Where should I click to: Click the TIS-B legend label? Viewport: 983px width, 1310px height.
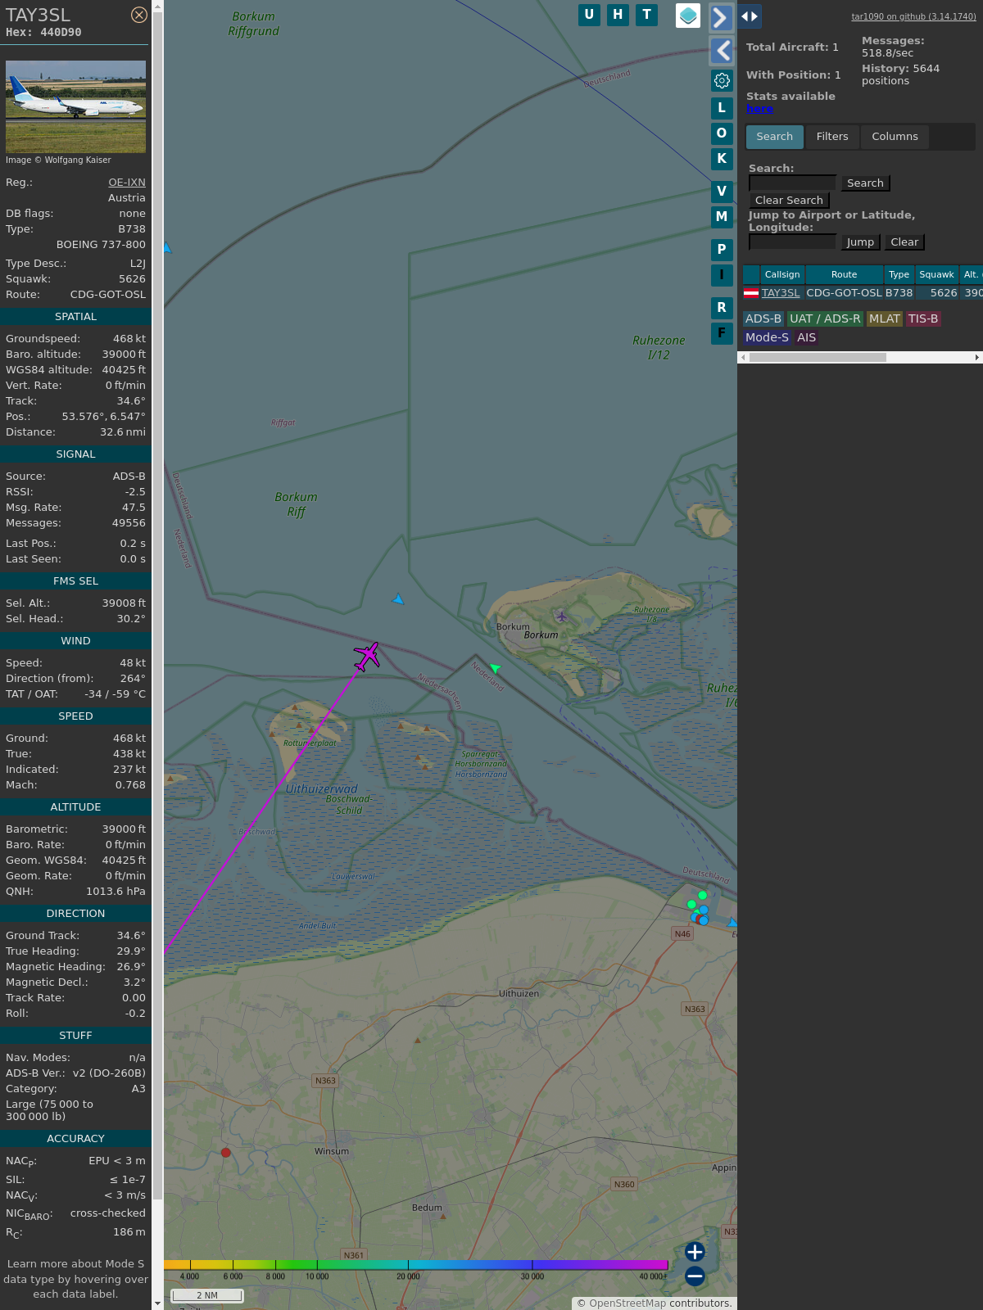[923, 319]
